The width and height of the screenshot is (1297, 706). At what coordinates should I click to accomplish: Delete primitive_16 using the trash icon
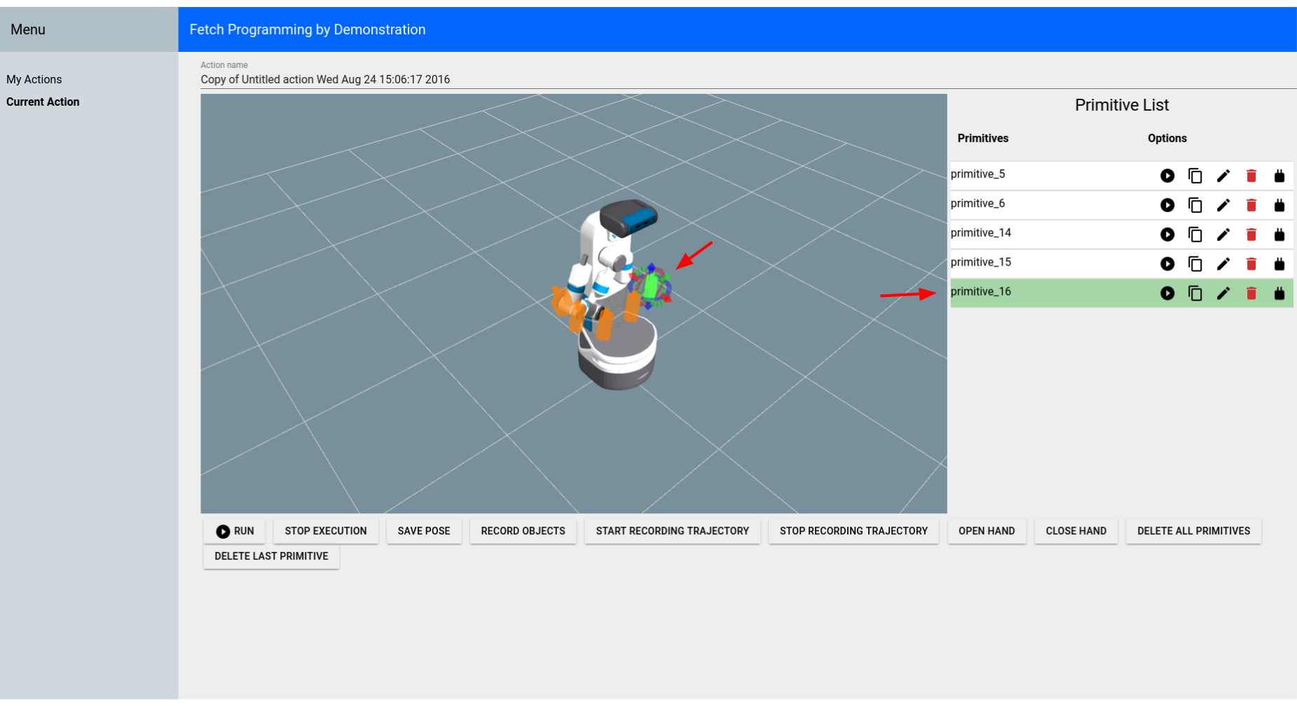coord(1251,293)
